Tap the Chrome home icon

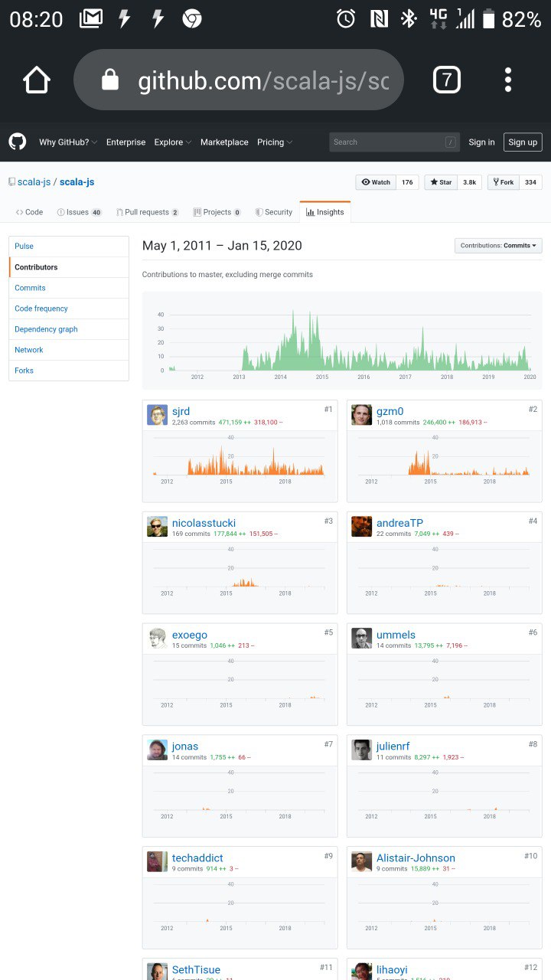[x=37, y=80]
